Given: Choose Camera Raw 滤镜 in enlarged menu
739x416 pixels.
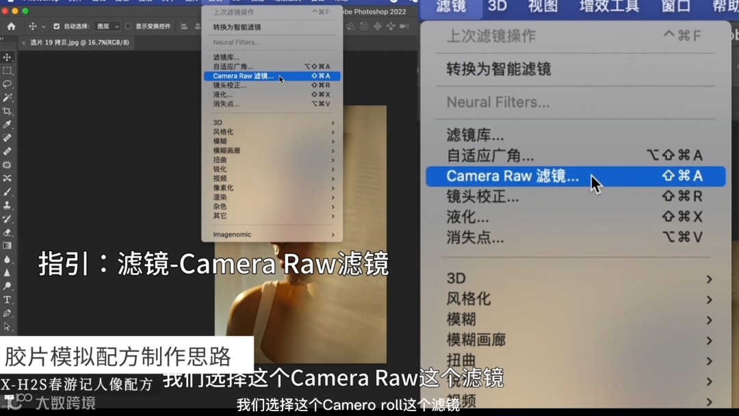Looking at the screenshot, I should tap(575, 177).
